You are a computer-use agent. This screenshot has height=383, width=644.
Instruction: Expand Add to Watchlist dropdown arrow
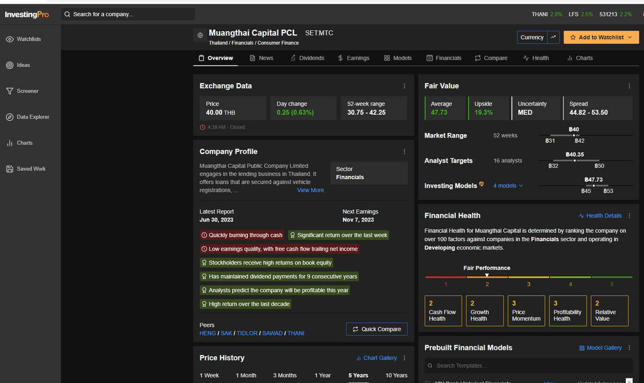pos(630,38)
